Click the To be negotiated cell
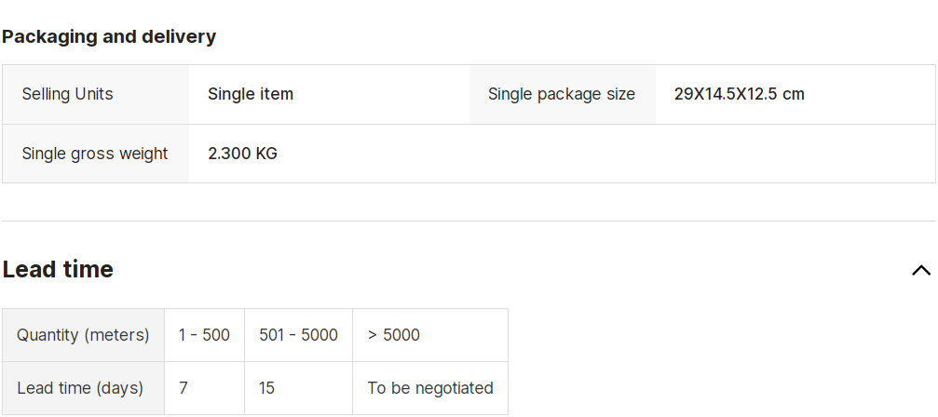Image resolution: width=938 pixels, height=417 pixels. [430, 388]
